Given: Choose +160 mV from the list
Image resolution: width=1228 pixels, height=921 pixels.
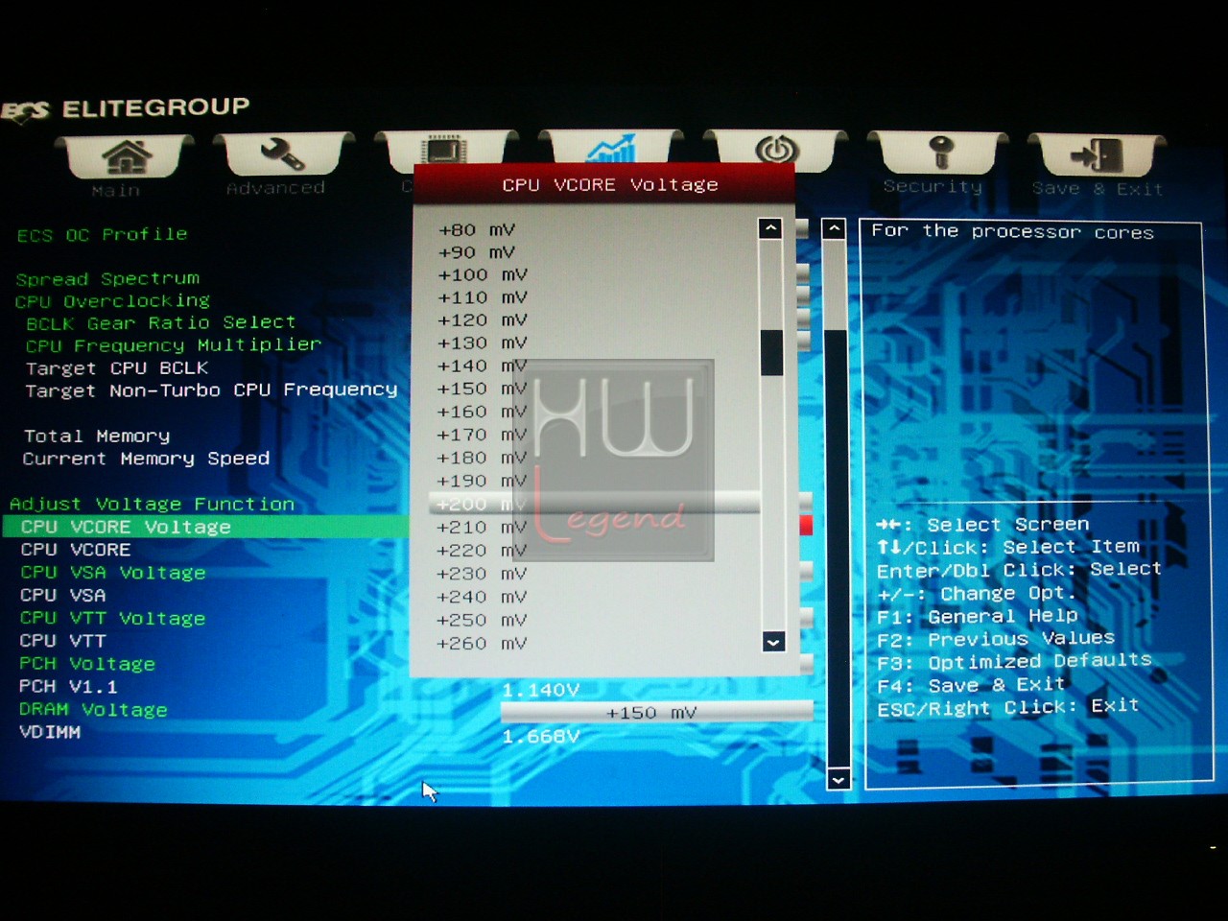Looking at the screenshot, I should (483, 412).
